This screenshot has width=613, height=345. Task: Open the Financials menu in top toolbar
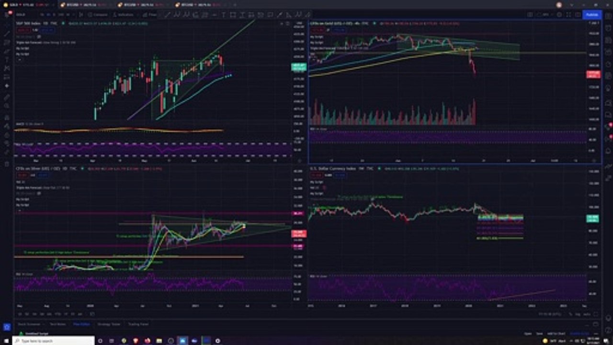click(x=150, y=15)
